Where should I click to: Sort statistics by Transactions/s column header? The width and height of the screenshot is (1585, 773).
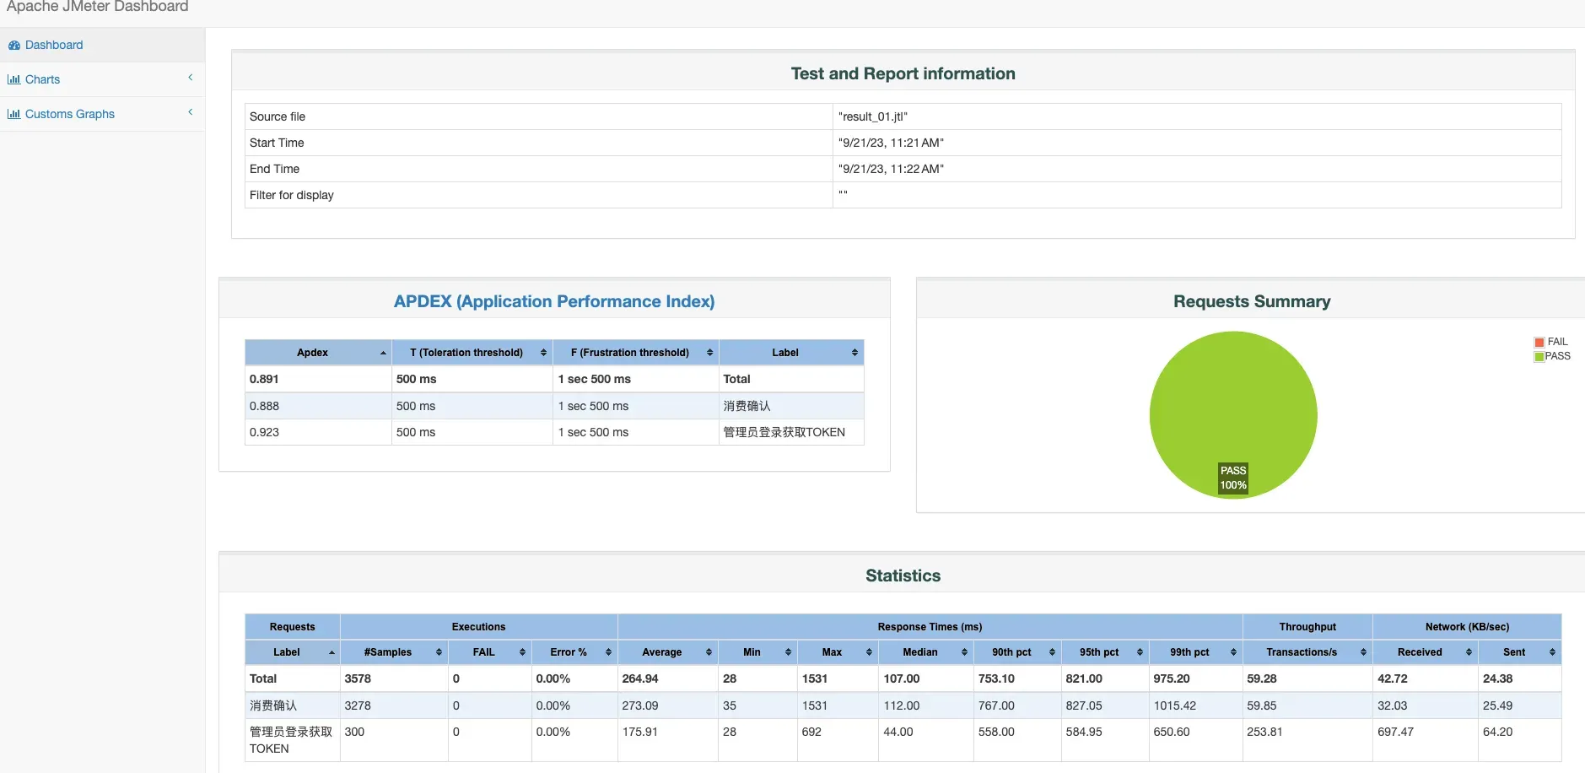pyautogui.click(x=1302, y=652)
